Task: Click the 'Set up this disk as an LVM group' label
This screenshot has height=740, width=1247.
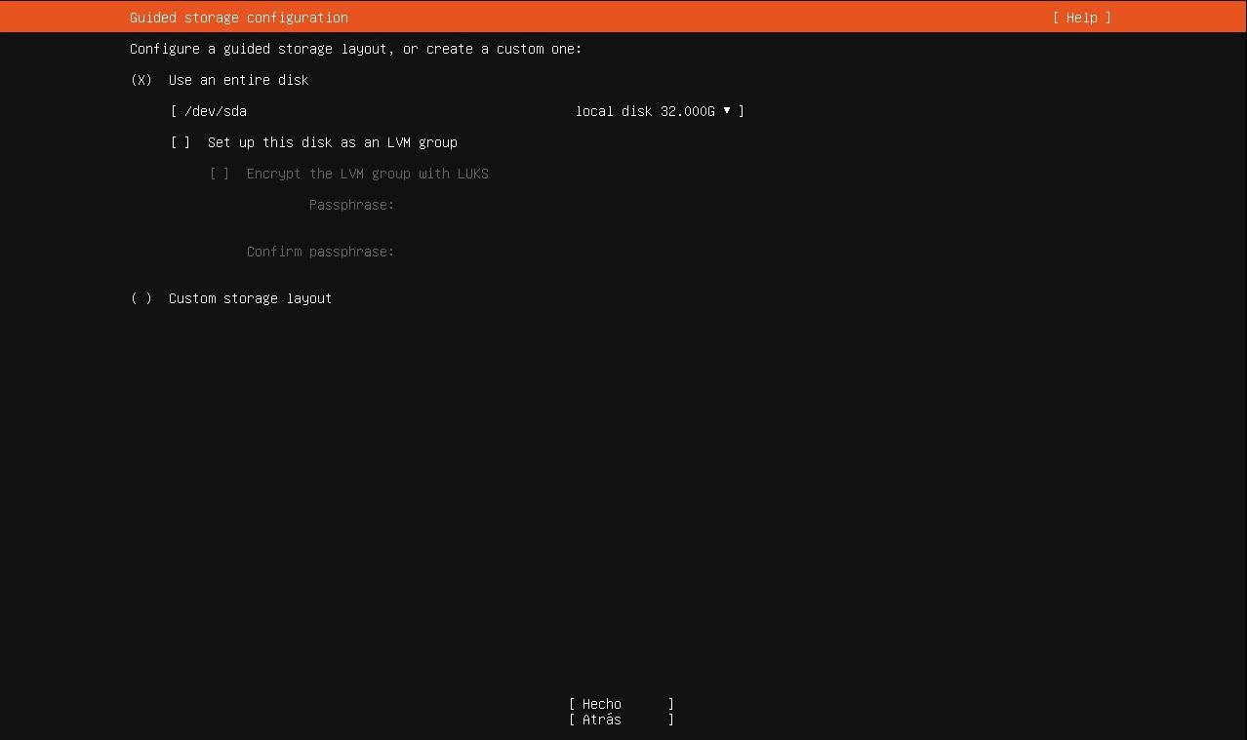Action: [x=332, y=142]
